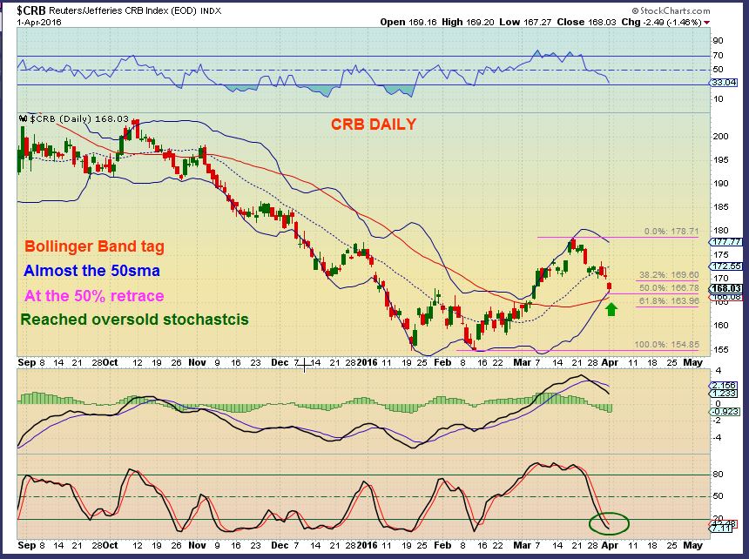Click the "Reached oversold stochastcis" note
Viewport: 749px width, 559px height.
(135, 320)
